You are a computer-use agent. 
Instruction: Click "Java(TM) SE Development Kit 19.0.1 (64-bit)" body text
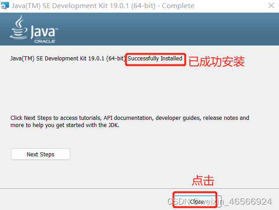(x=68, y=58)
